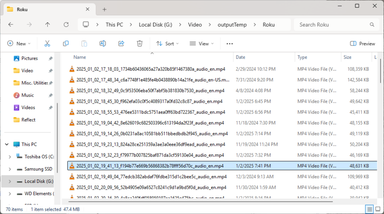Switch to the details view layout
The width and height of the screenshot is (384, 214).
click(x=369, y=209)
